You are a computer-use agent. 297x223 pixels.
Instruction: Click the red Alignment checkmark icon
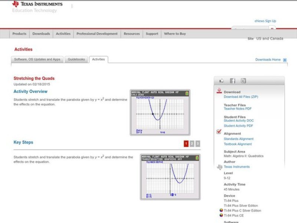pos(219,132)
